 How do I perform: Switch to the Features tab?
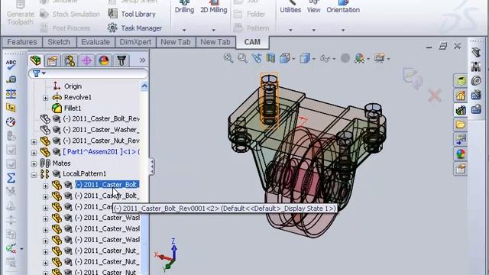click(22, 42)
